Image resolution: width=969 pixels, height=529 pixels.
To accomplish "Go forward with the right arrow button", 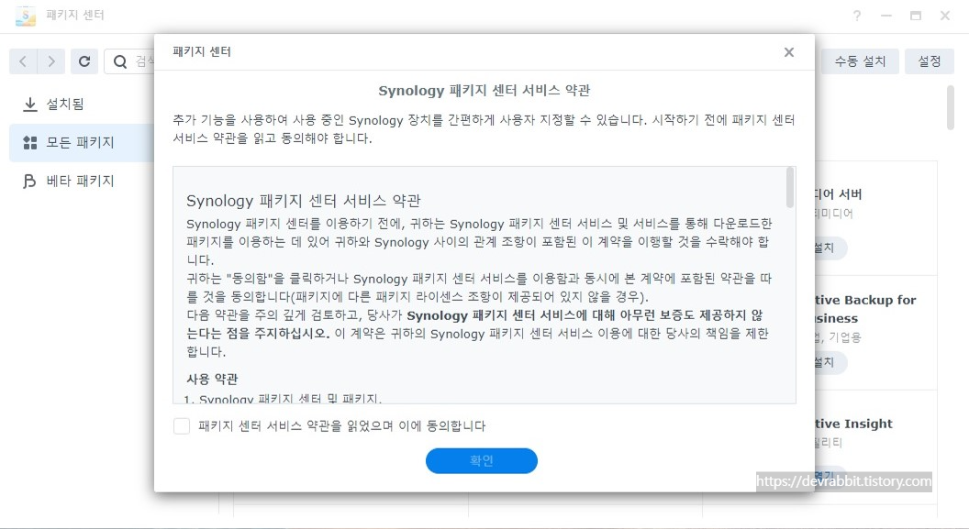I will (51, 61).
